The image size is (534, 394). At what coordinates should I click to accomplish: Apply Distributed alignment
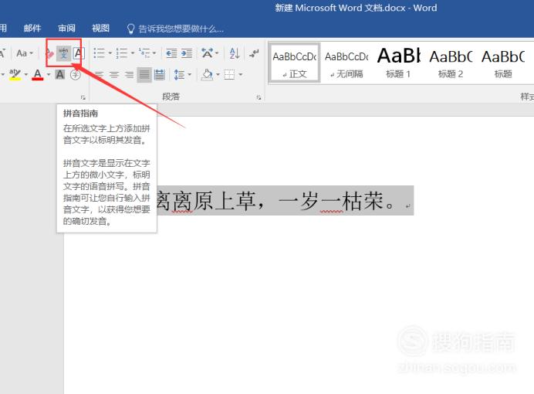[160, 75]
